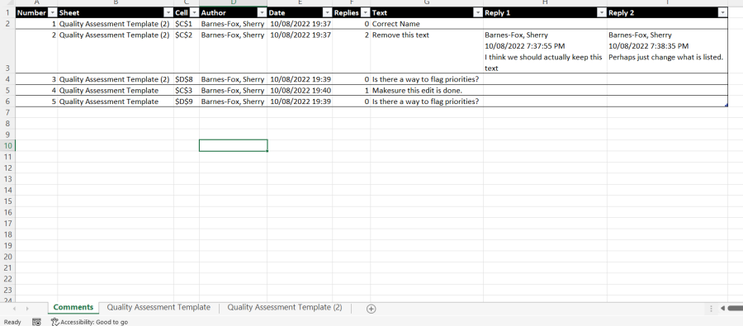Image resolution: width=743 pixels, height=326 pixels.
Task: Add a new sheet with the plus icon
Action: pyautogui.click(x=371, y=309)
